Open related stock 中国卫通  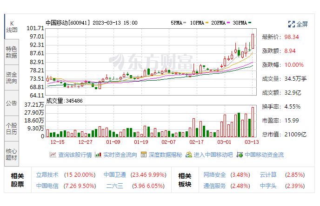coord(115,174)
